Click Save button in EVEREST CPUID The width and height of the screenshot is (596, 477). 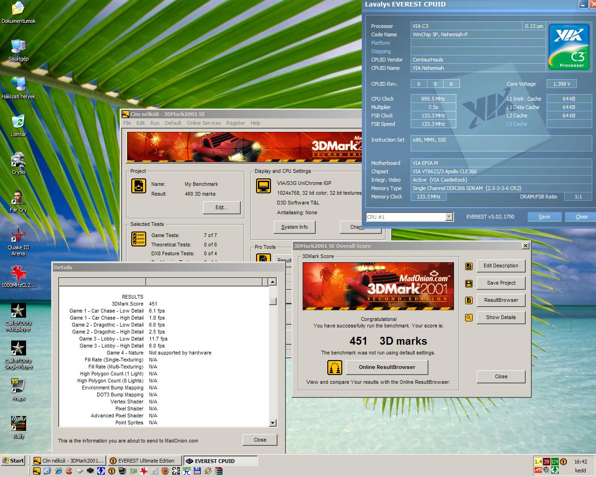[x=544, y=217]
